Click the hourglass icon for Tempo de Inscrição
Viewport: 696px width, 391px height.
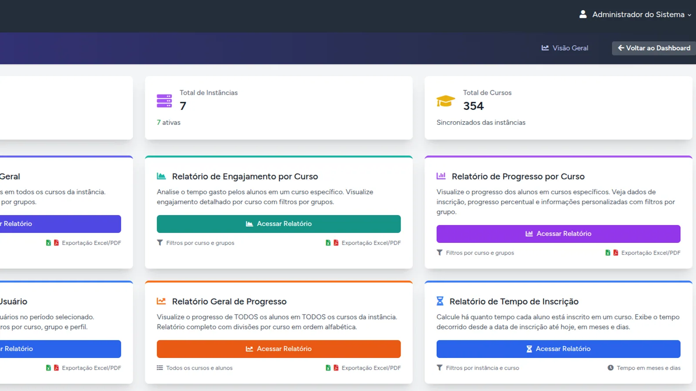pos(440,301)
